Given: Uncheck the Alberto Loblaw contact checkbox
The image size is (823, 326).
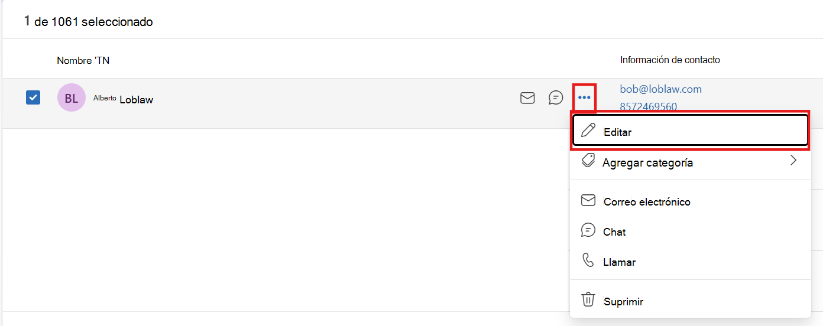Looking at the screenshot, I should [x=33, y=97].
